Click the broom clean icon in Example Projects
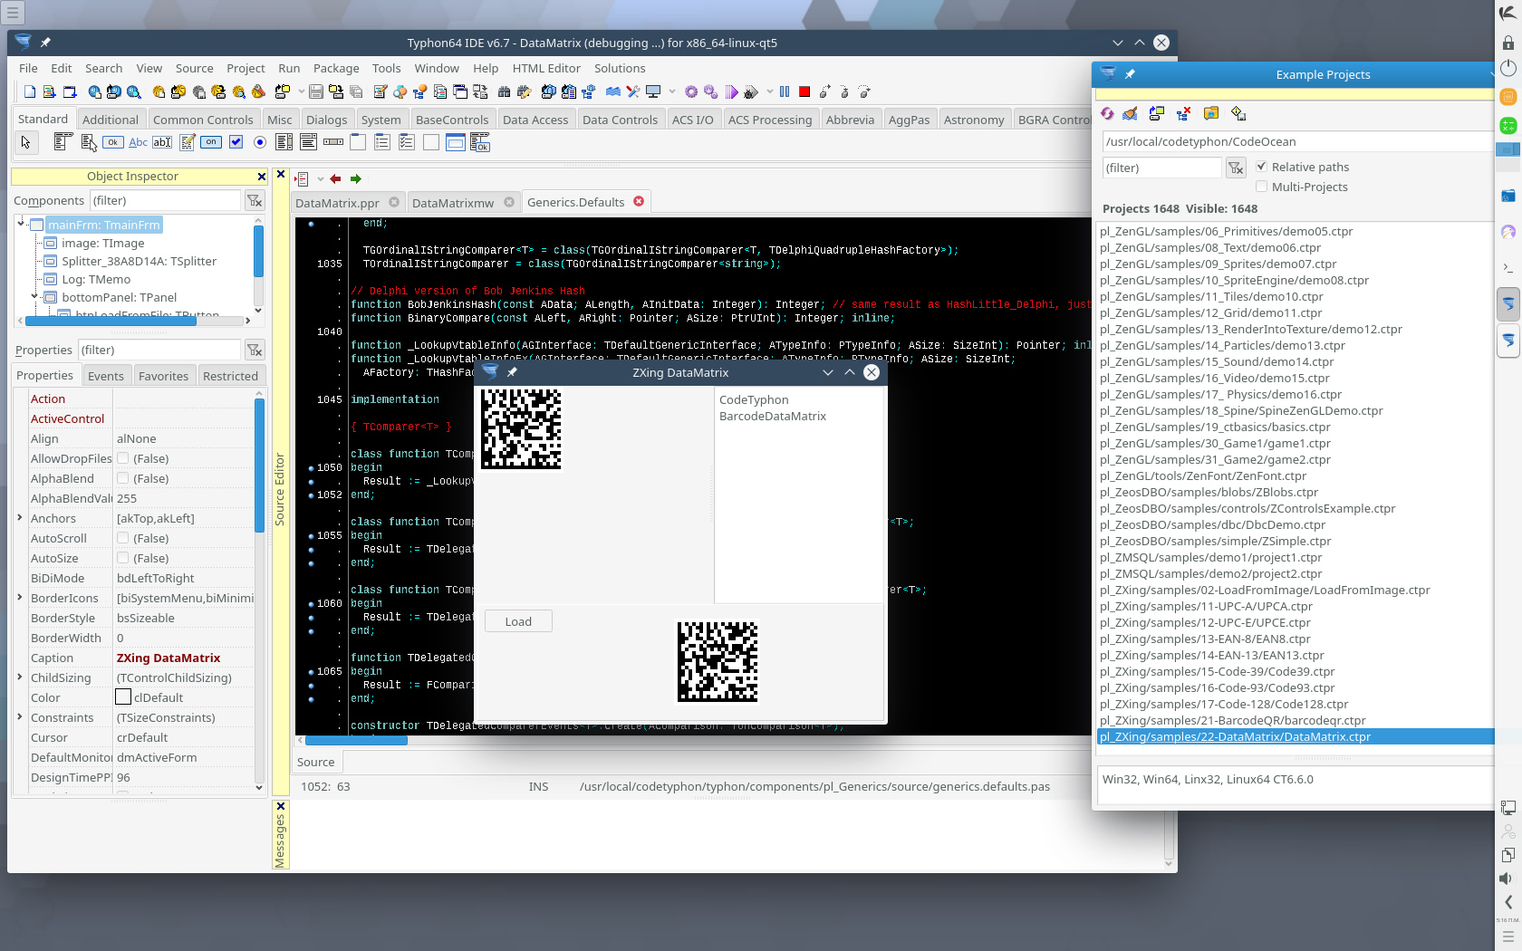The image size is (1522, 951). coord(1130,113)
